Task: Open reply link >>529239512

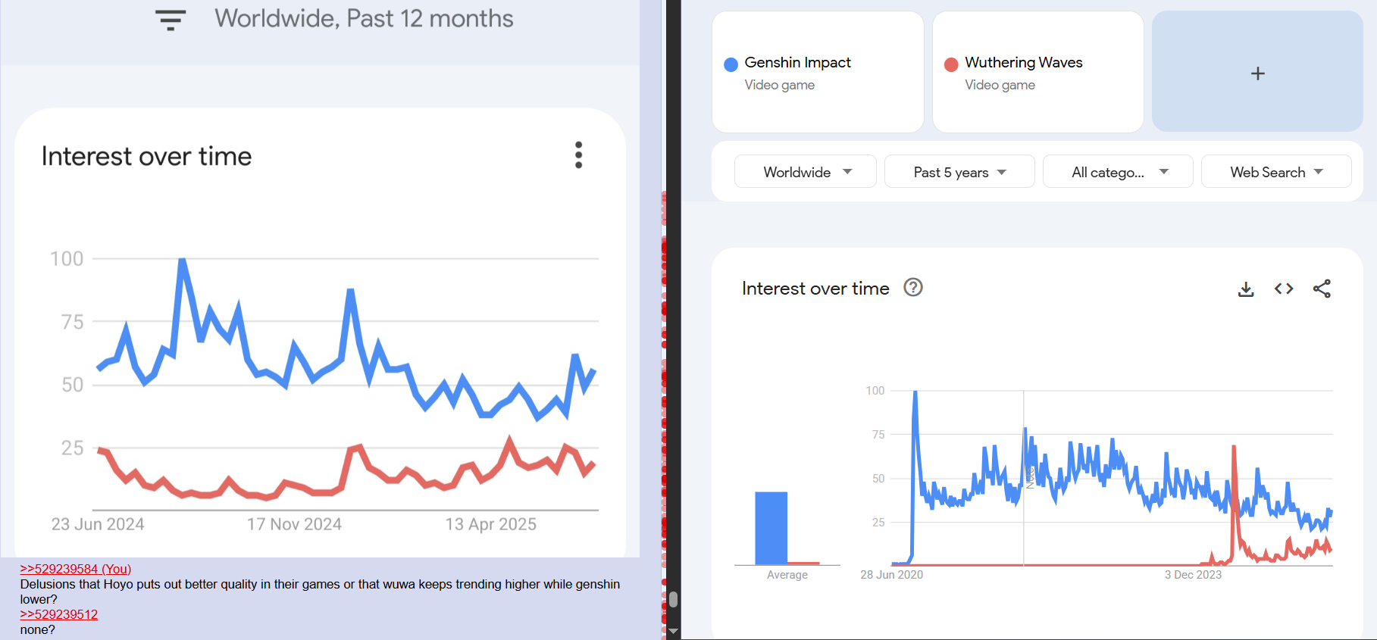Action: pos(59,614)
